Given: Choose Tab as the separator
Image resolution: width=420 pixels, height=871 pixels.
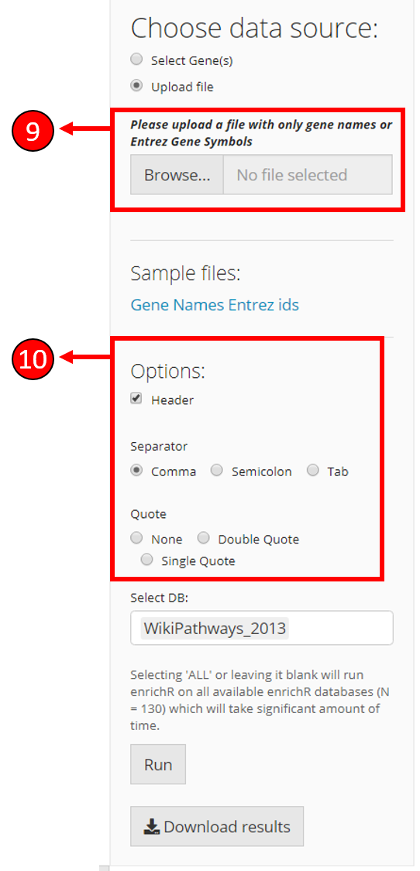Looking at the screenshot, I should 312,471.
